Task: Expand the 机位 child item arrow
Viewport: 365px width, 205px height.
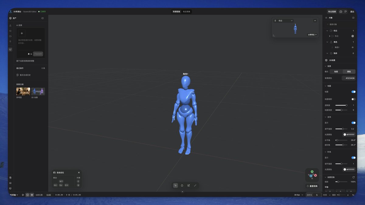Action: (x=330, y=36)
